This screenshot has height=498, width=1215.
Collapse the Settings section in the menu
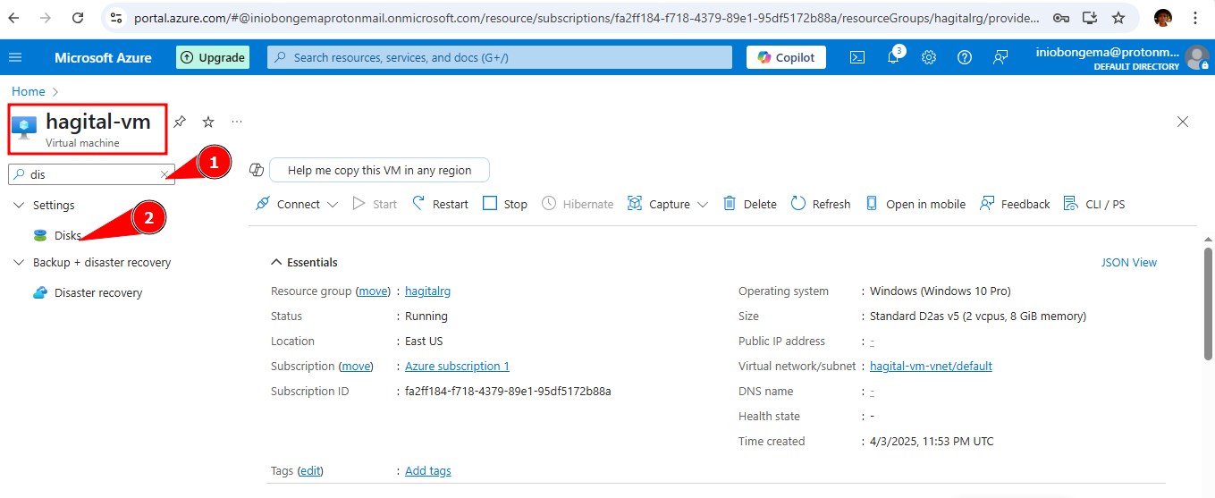20,205
